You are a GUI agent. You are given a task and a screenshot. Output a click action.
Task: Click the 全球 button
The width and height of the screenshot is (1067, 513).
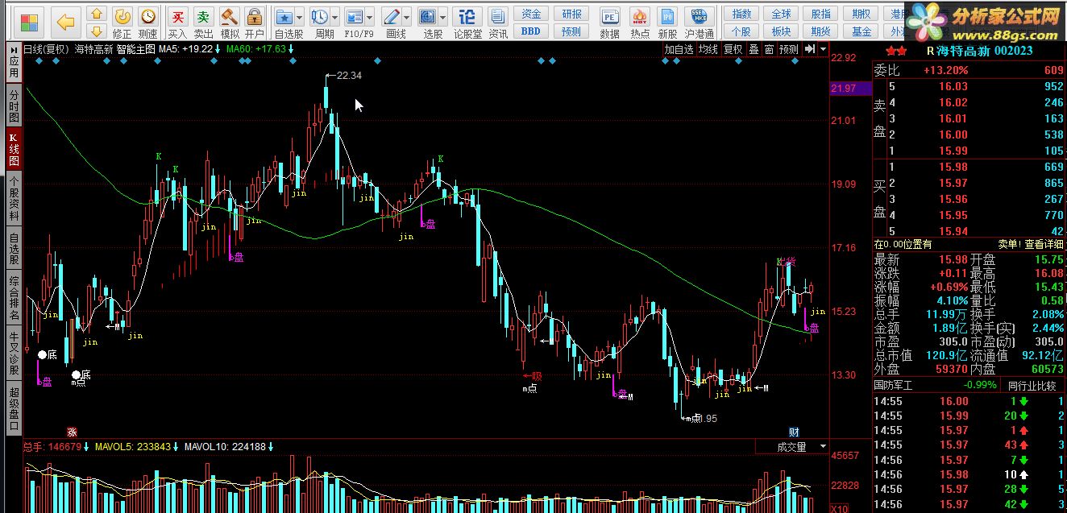click(781, 14)
